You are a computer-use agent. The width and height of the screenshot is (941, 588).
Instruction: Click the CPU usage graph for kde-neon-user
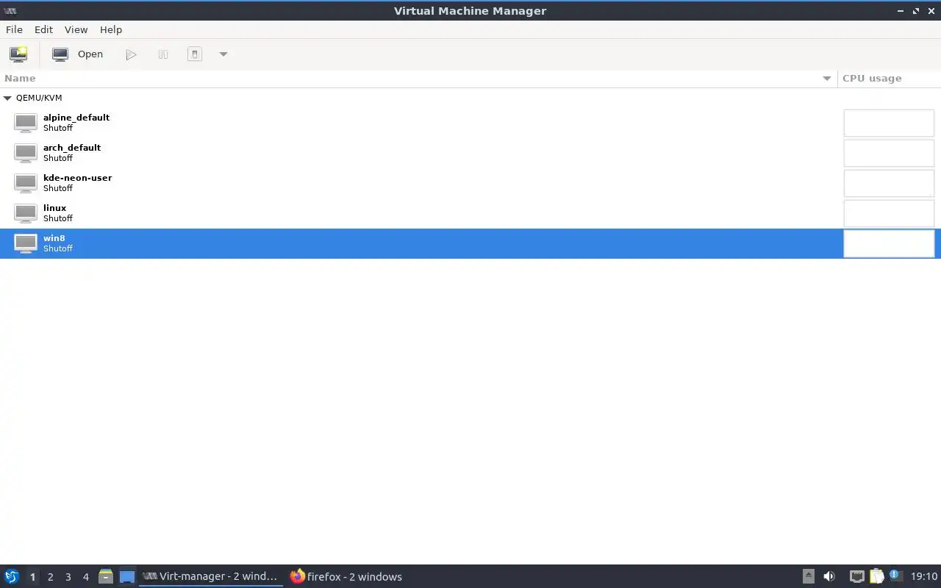pyautogui.click(x=889, y=183)
